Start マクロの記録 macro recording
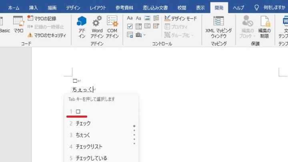Image resolution: width=288 pixels, height=162 pixels. [42, 18]
